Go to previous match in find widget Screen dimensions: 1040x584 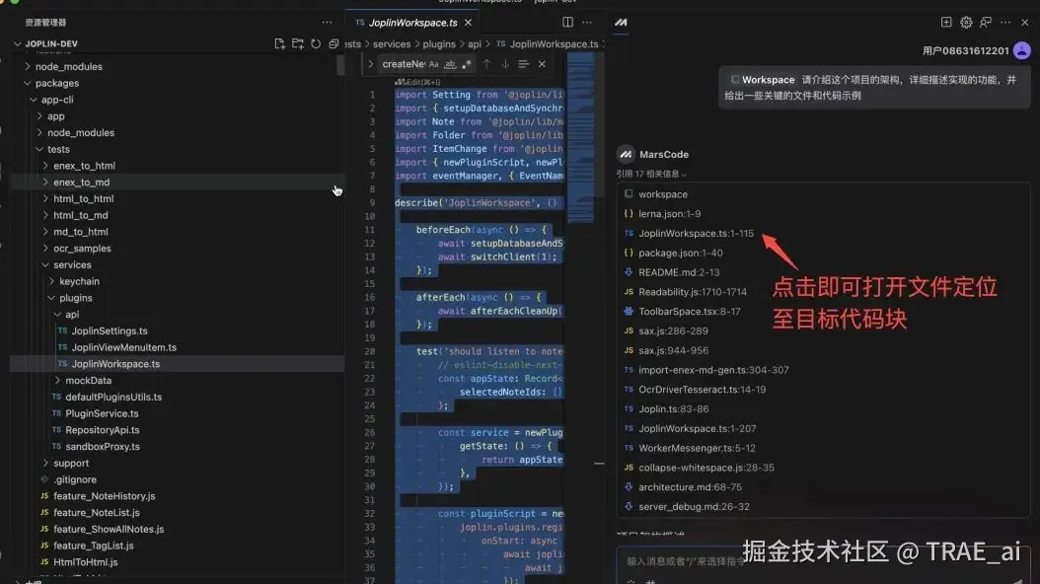pyautogui.click(x=486, y=64)
